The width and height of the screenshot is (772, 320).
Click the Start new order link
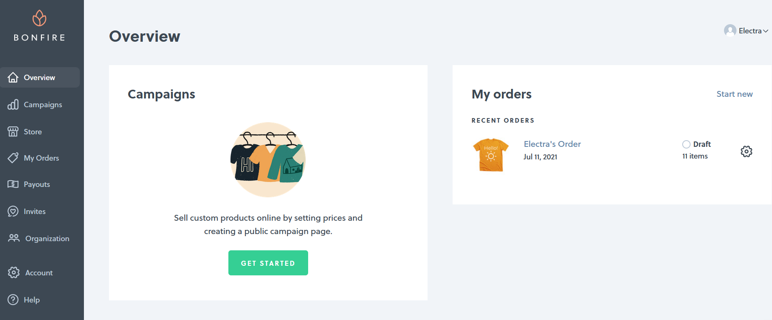pos(734,94)
